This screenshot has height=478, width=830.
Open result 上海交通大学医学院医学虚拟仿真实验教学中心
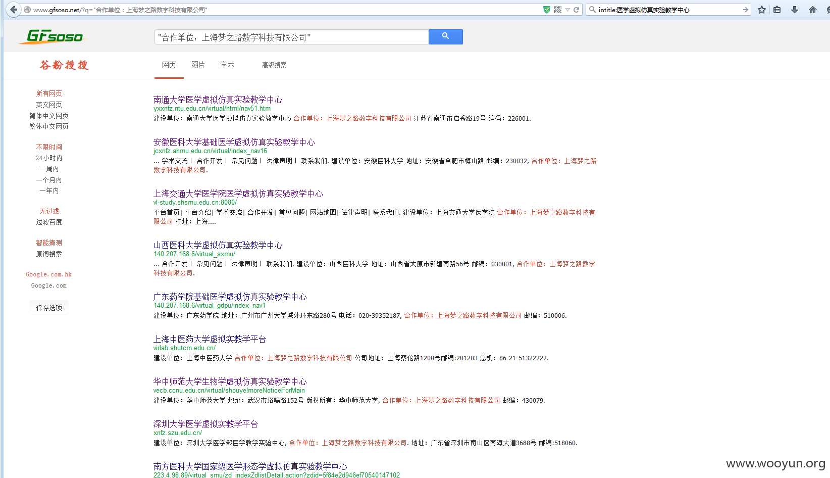(x=238, y=194)
